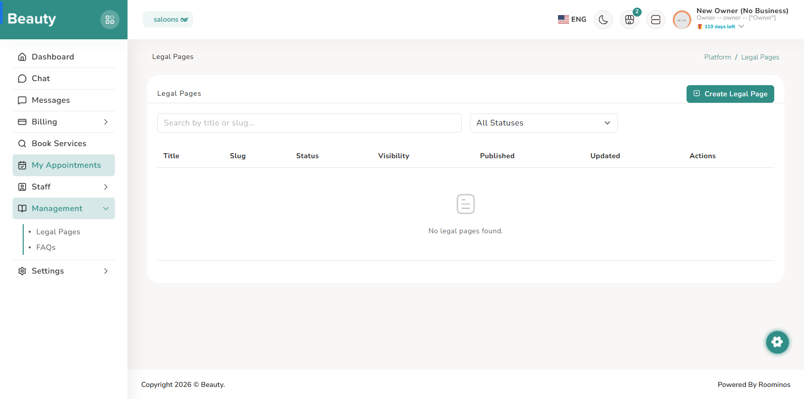
Task: Click the Published column header
Action: pos(497,156)
